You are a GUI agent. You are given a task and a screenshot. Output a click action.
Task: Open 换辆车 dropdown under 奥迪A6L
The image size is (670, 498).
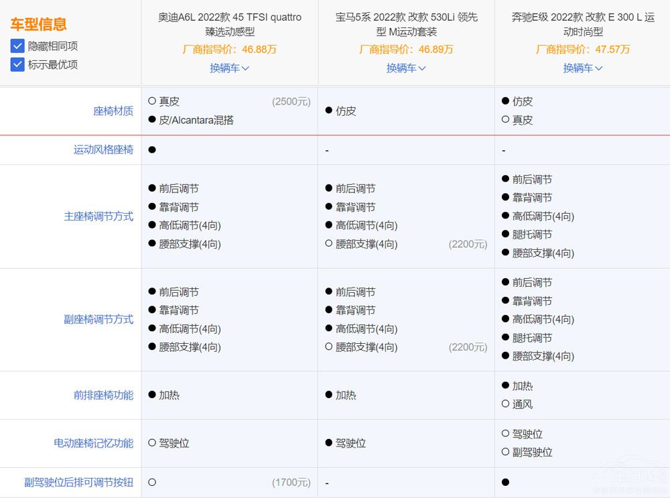tap(229, 68)
